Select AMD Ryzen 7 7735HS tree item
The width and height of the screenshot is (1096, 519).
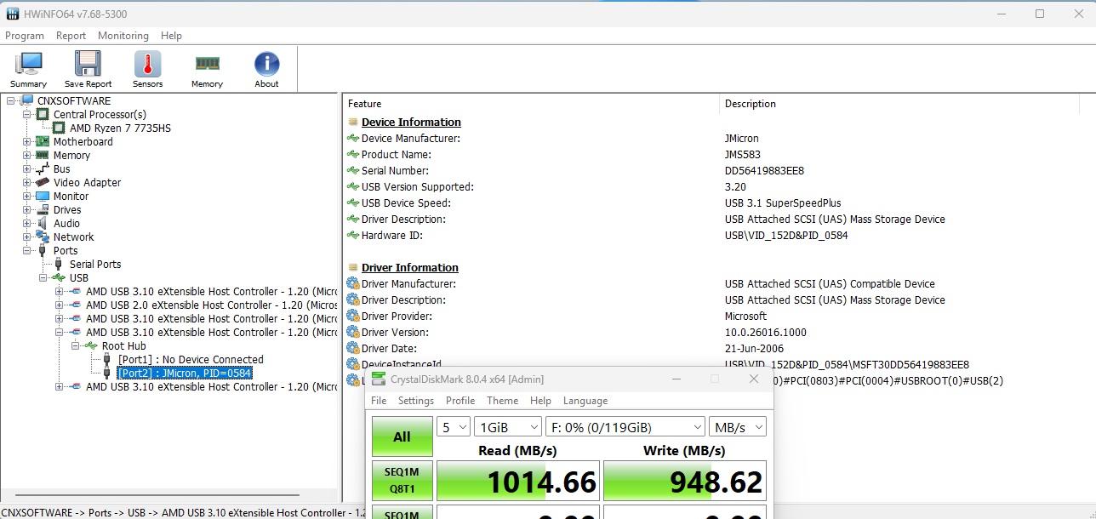pyautogui.click(x=120, y=128)
